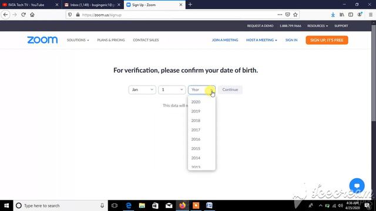Viewport: 376px width, 211px height.
Task: Open the Sign In link
Action: (291, 40)
